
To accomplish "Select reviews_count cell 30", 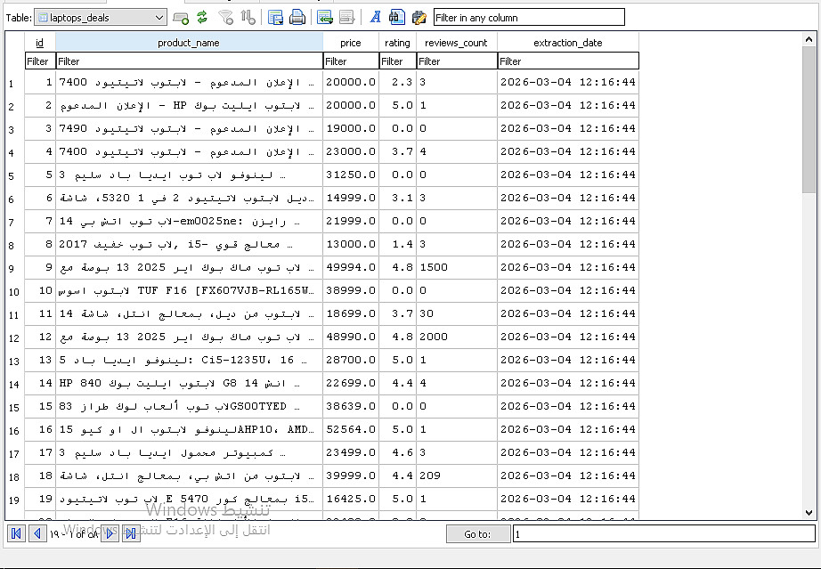I will 457,313.
